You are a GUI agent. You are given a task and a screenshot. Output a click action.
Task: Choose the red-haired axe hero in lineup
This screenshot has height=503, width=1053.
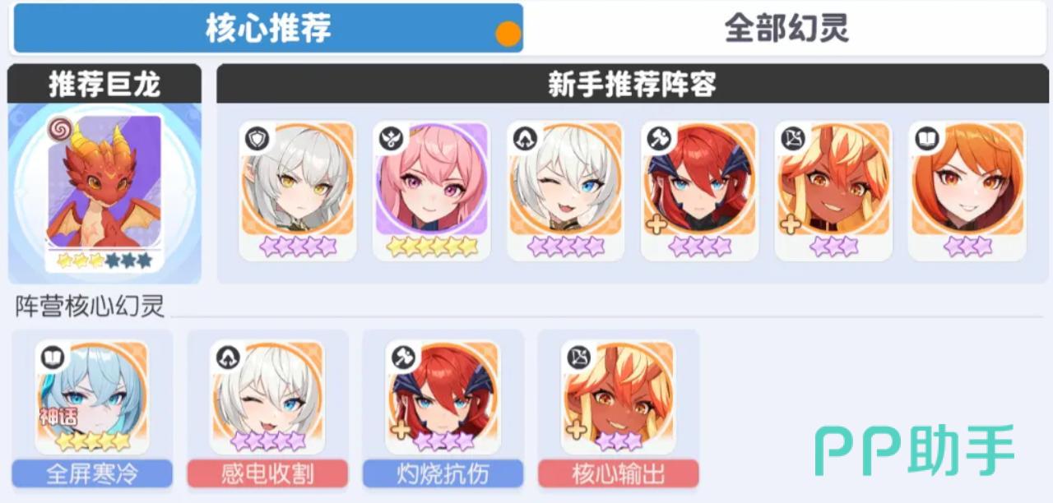pos(699,192)
